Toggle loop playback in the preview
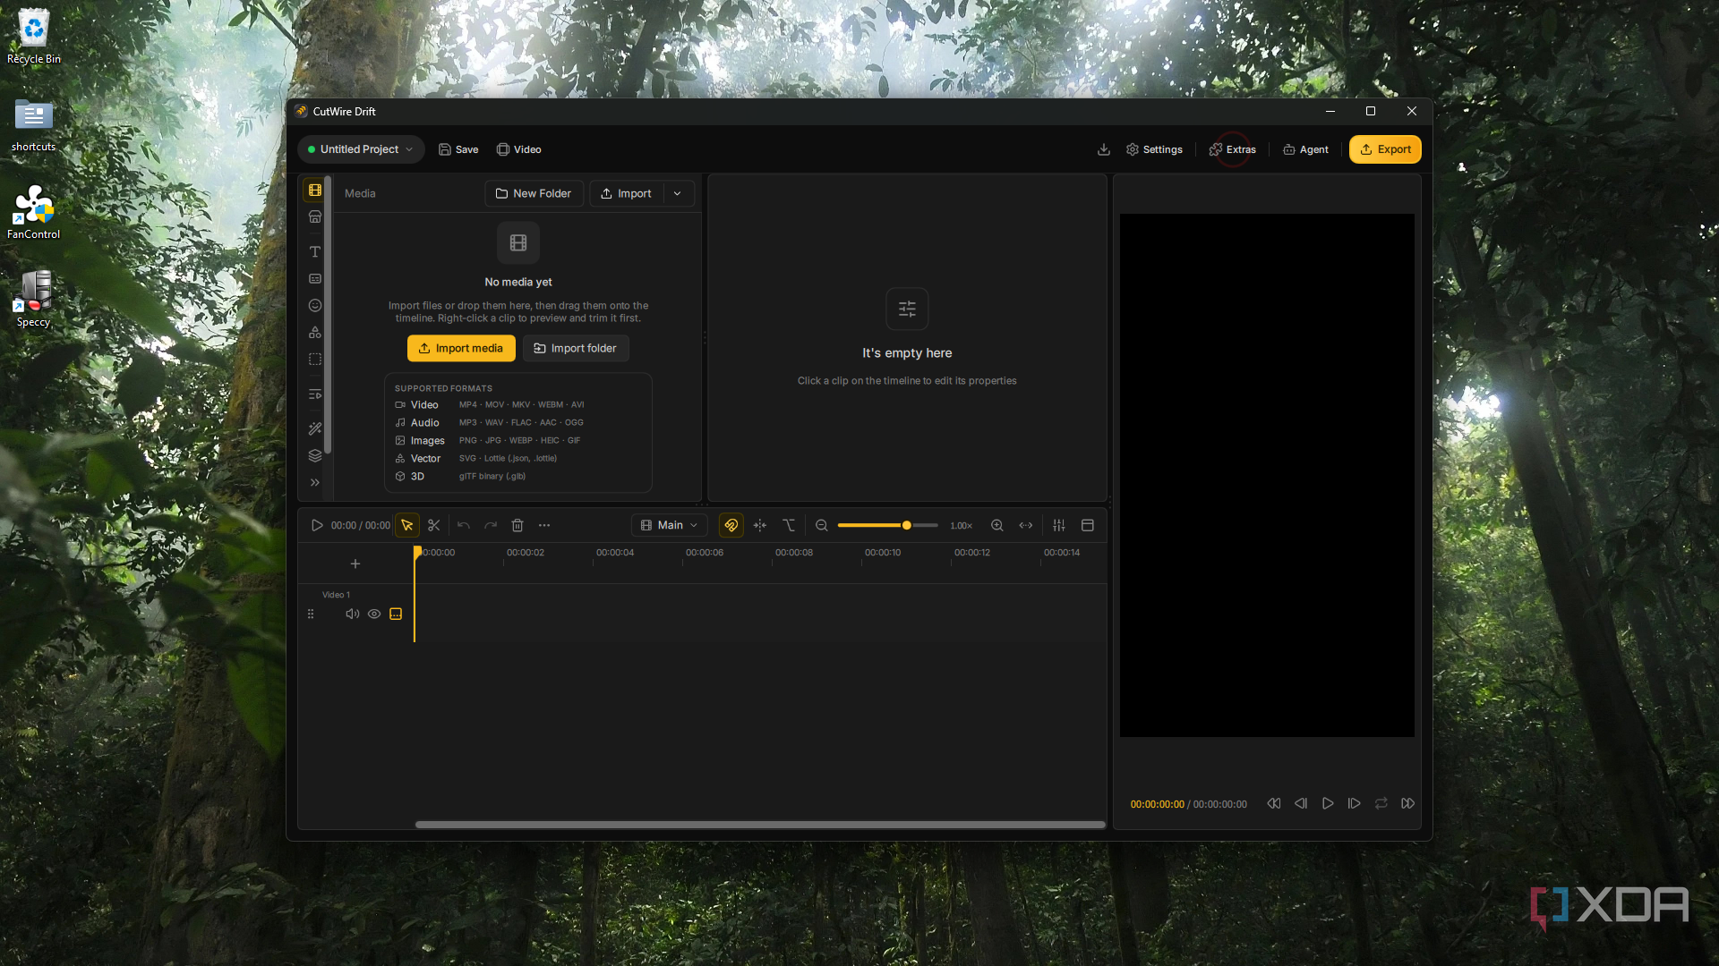The width and height of the screenshot is (1719, 966). 1381,803
